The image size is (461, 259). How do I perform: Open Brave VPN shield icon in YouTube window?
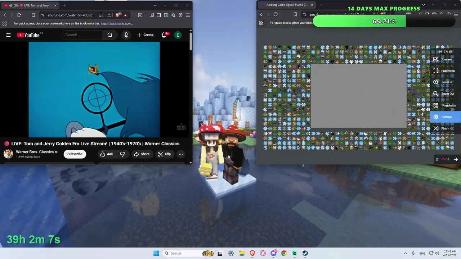(x=180, y=15)
